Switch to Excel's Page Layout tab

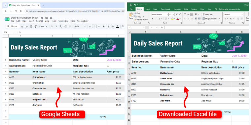(x=165, y=9)
